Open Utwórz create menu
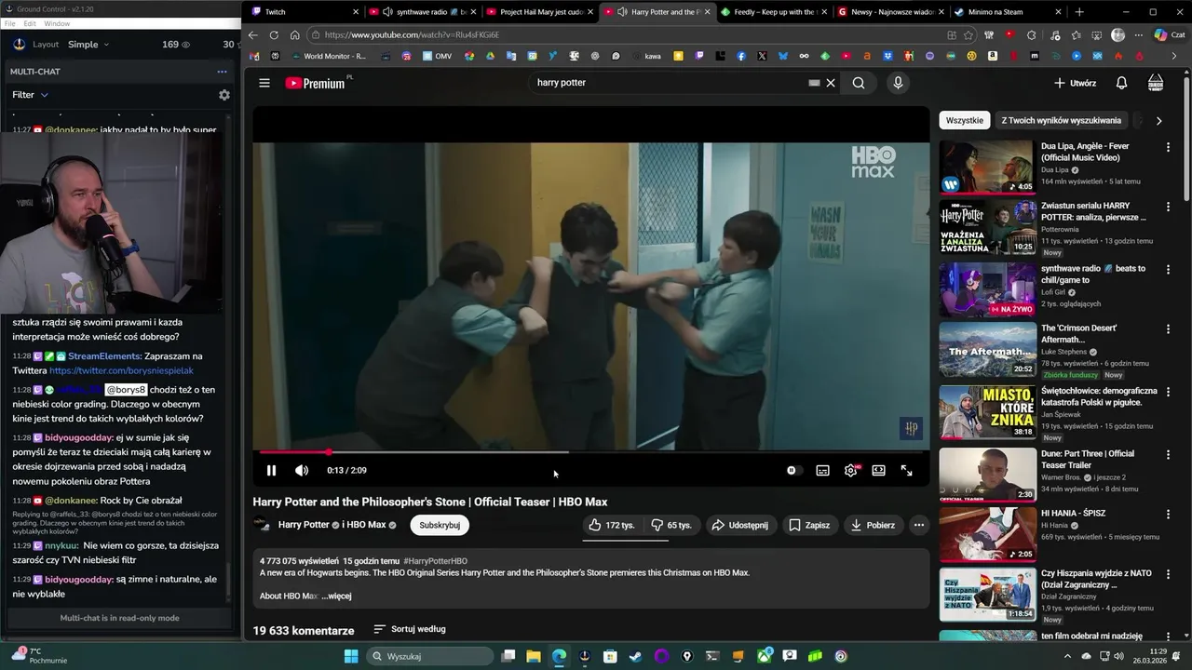The image size is (1192, 670). [1075, 83]
